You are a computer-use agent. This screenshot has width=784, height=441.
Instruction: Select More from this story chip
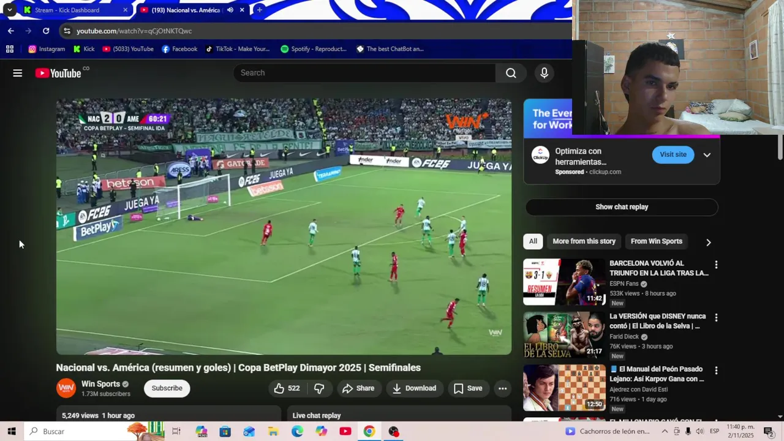pos(584,241)
